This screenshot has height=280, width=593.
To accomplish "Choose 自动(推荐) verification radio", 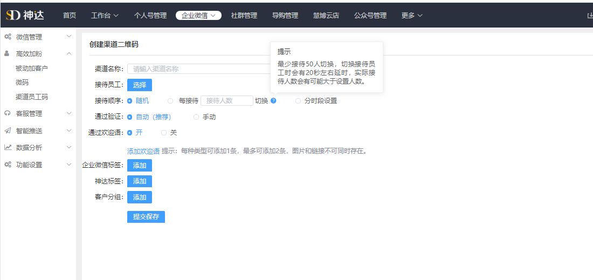I will [x=130, y=117].
